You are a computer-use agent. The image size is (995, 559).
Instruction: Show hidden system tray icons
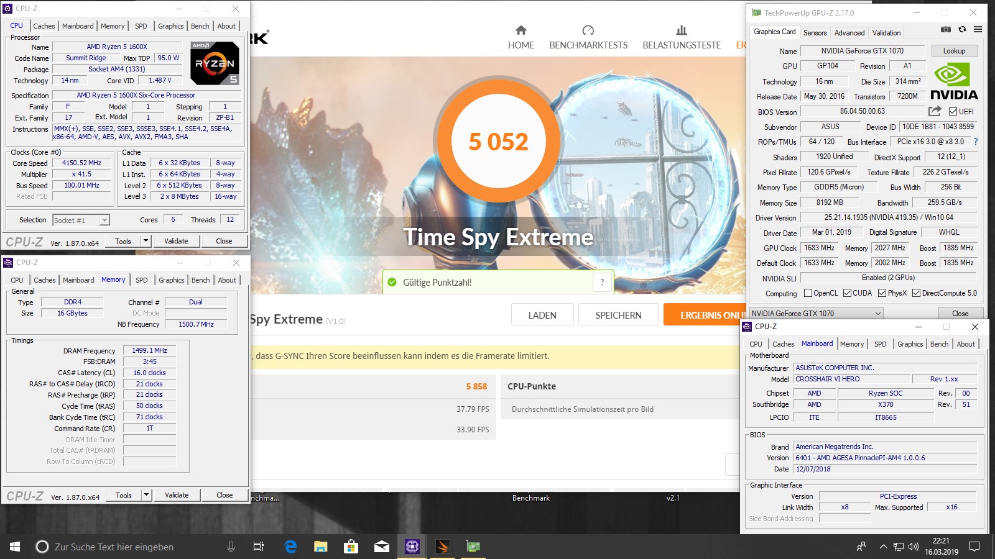pos(883,547)
